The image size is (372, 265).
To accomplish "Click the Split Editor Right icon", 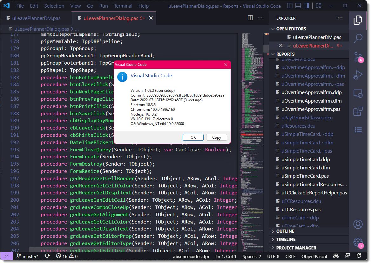I will (250, 18).
